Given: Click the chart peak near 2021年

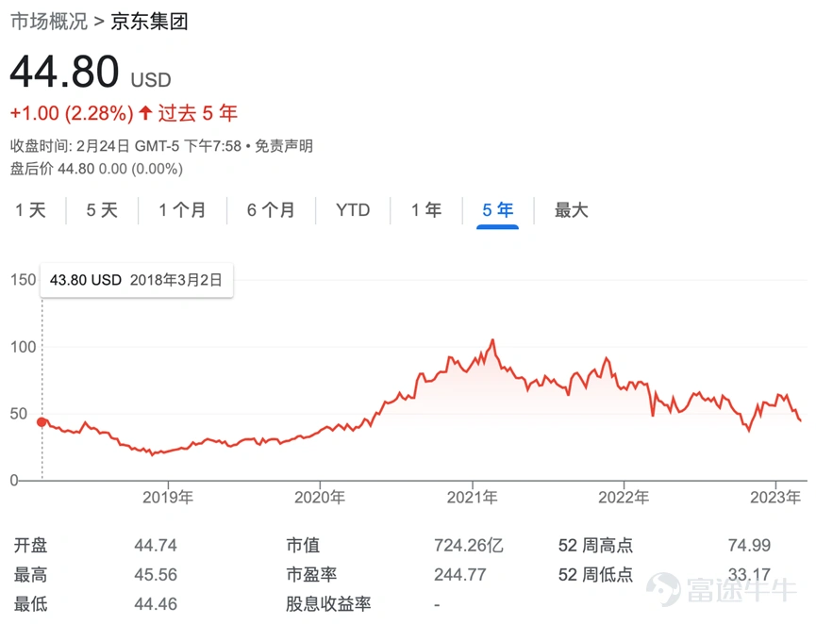Looking at the screenshot, I should pos(492,340).
